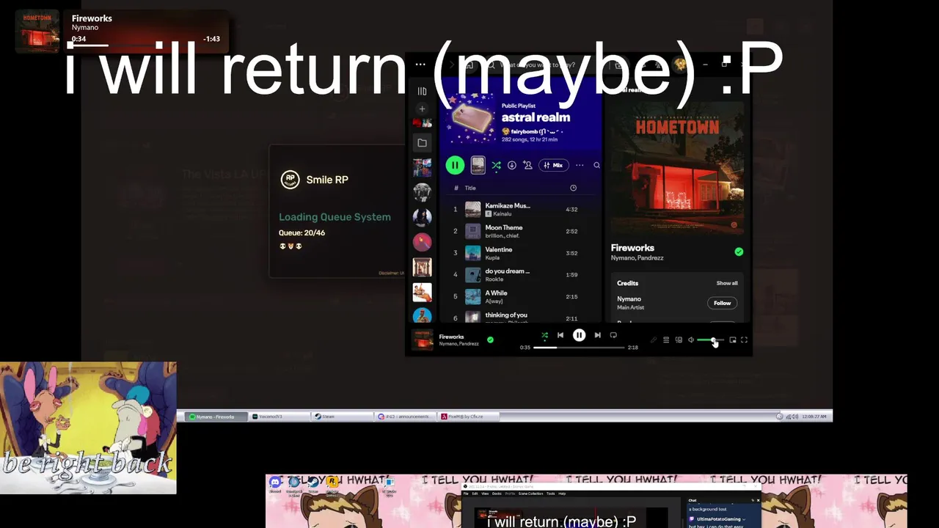Screen dimensions: 939x528
Task: Create a new playlist with the plus icon
Action: 422,109
